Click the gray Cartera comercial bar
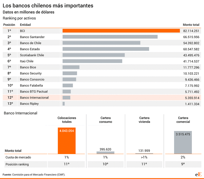The width and height of the screenshot is (204, 179). tap(183, 142)
